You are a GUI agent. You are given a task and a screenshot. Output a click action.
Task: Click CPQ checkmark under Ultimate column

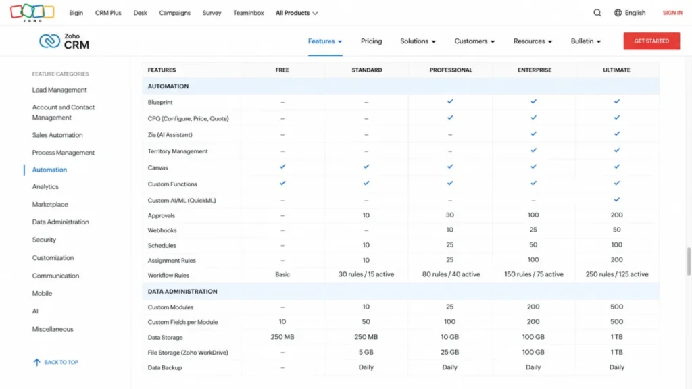(x=616, y=118)
